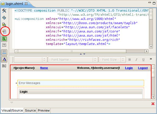Minimize the editor area
Viewport: 157px width, 114px height.
coord(150,2)
